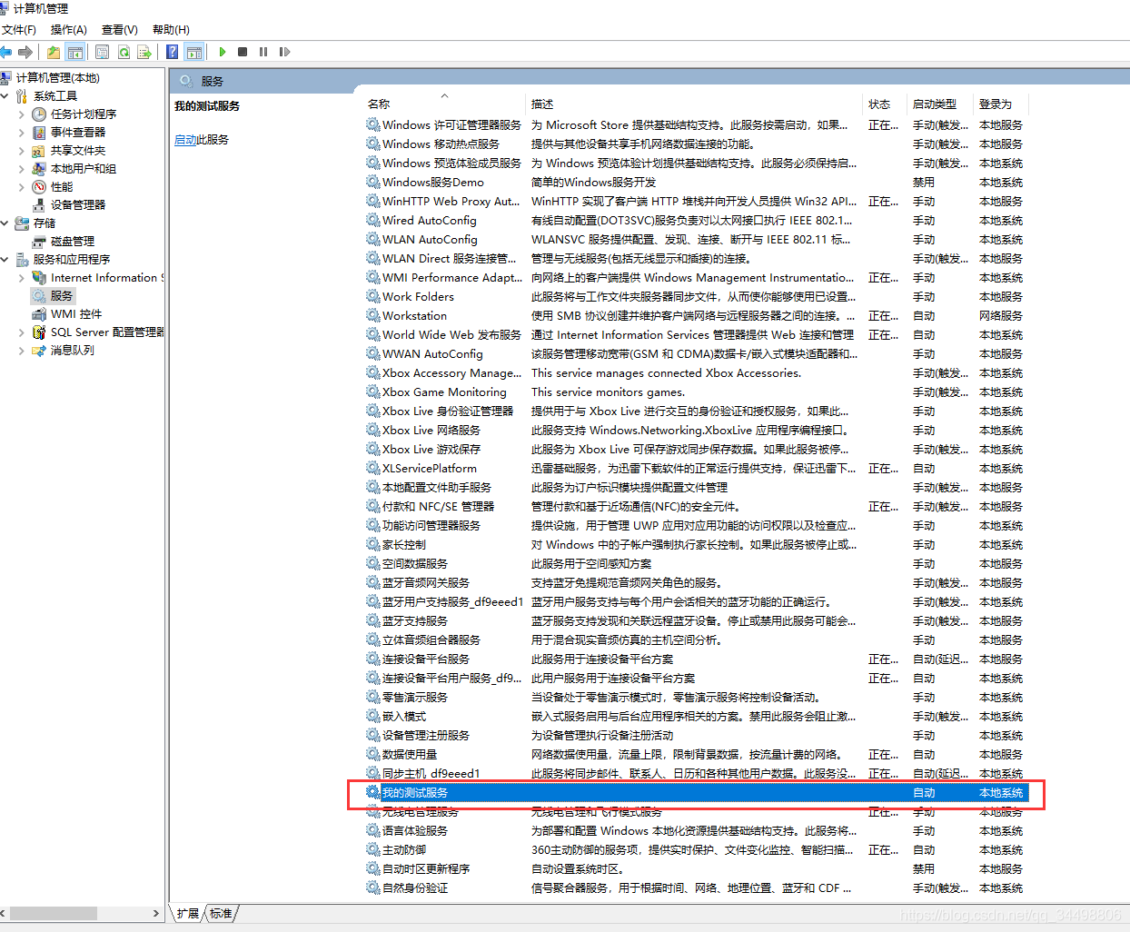
Task: Switch to the 扩展 tab
Action: point(187,913)
